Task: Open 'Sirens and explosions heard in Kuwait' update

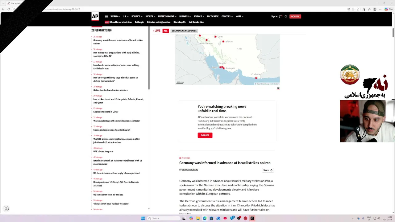Action: (112, 130)
